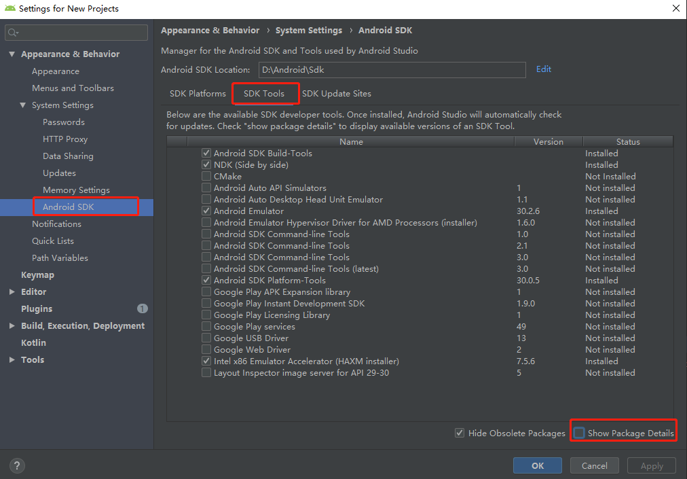This screenshot has width=687, height=479.
Task: Click the Android Studio logo in title bar
Action: point(10,8)
